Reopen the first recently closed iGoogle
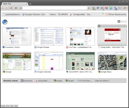Image resolution: width=129 pixels, height=108 pixels. pos(58,81)
